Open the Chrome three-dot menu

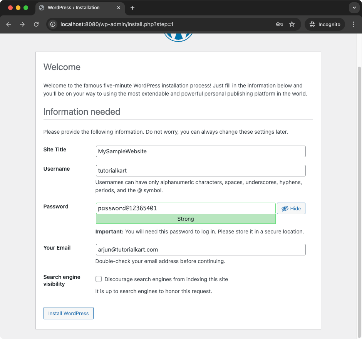354,24
